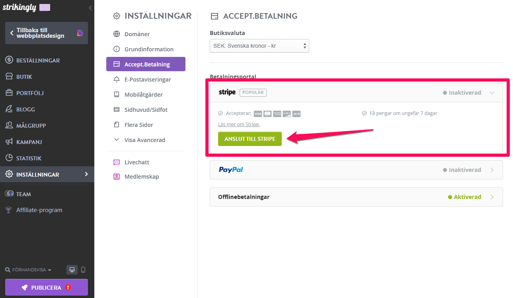
Task: Click the Domäner globe icon
Action: coord(117,34)
